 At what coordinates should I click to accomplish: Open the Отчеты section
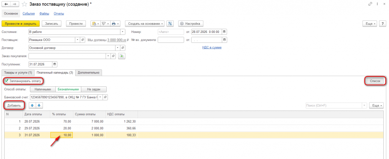59,14
